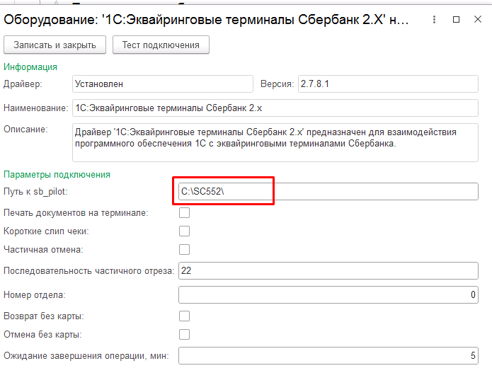Toggle the 'Отмена без карты' checkbox
The image size is (492, 373).
pos(185,334)
